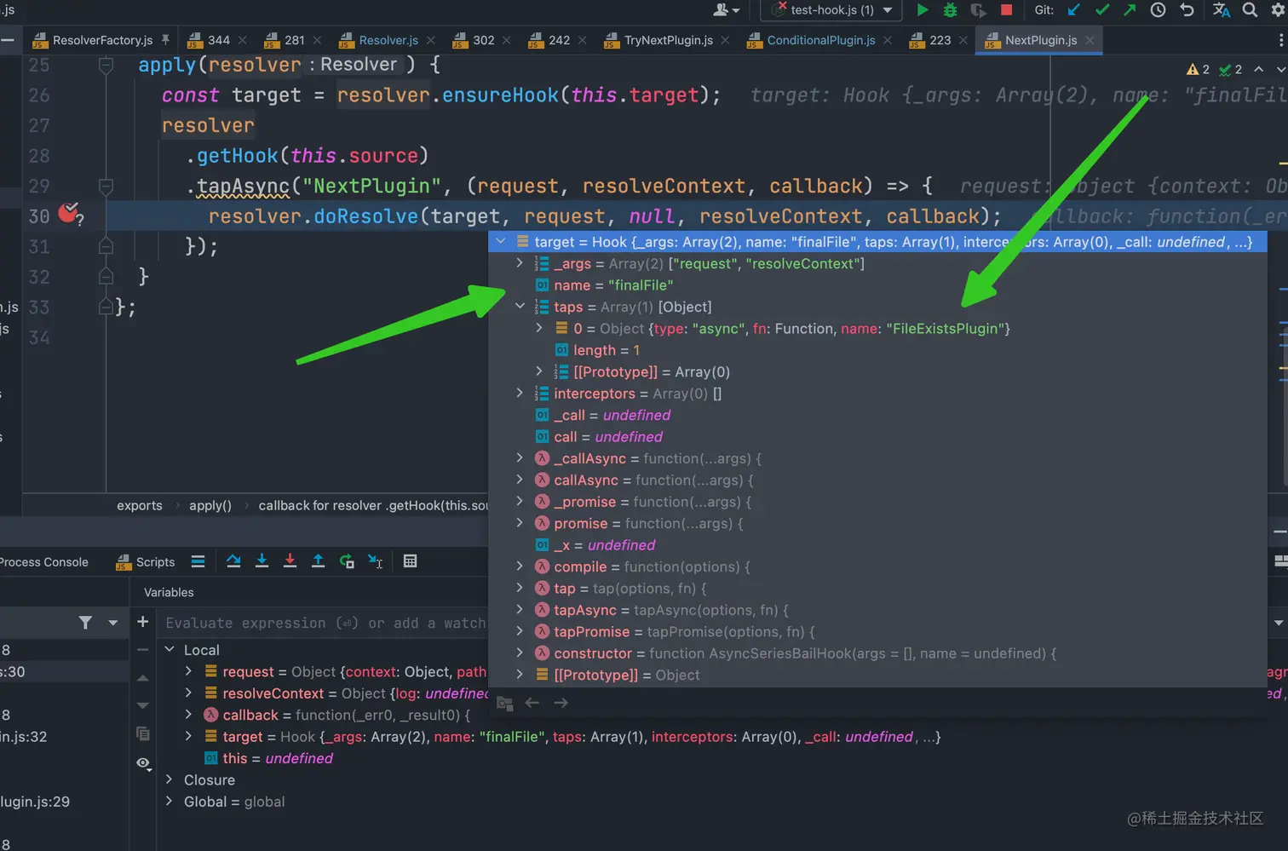Click the Evaluate expression input field
1288x851 pixels.
[325, 624]
